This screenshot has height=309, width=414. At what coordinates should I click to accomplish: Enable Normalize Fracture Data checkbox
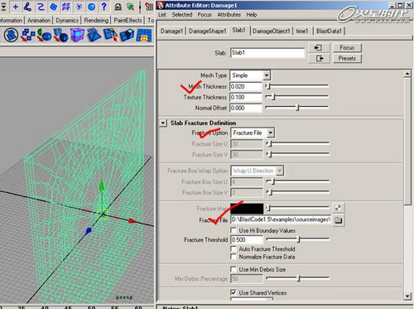tap(233, 257)
